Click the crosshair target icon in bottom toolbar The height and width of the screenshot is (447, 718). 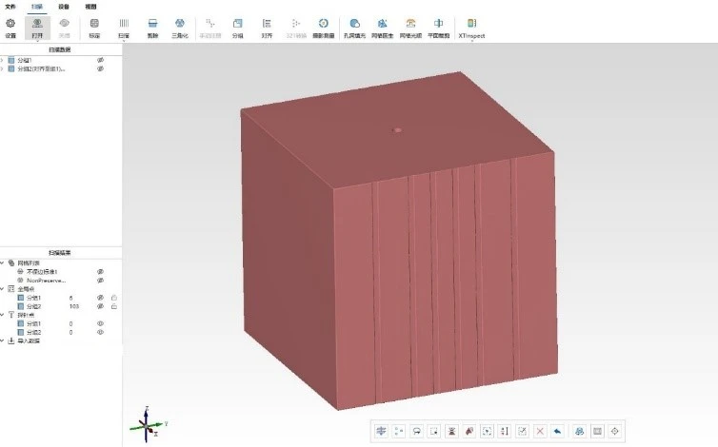pos(614,431)
